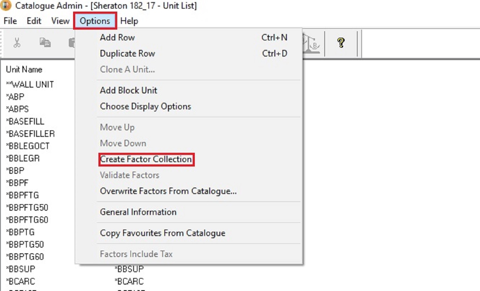This screenshot has height=291, width=480.
Task: Select the **WALL UNIT row
Action: 30,84
